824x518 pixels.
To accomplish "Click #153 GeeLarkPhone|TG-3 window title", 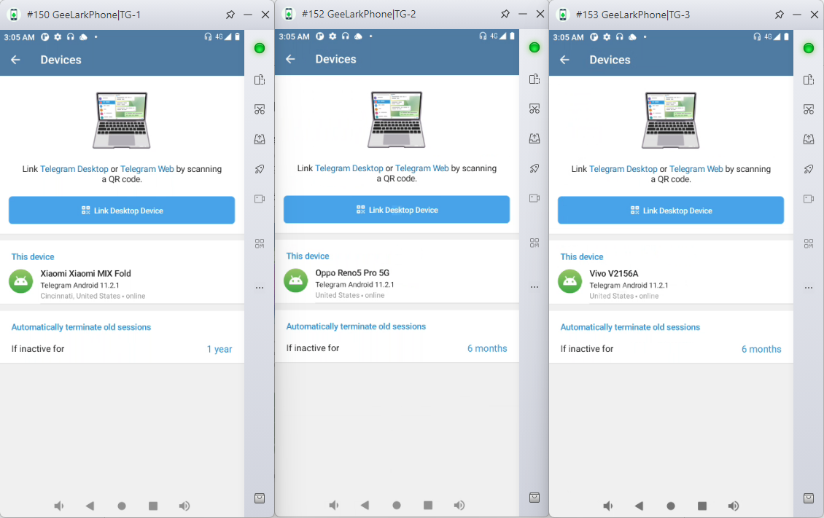I will tap(633, 15).
